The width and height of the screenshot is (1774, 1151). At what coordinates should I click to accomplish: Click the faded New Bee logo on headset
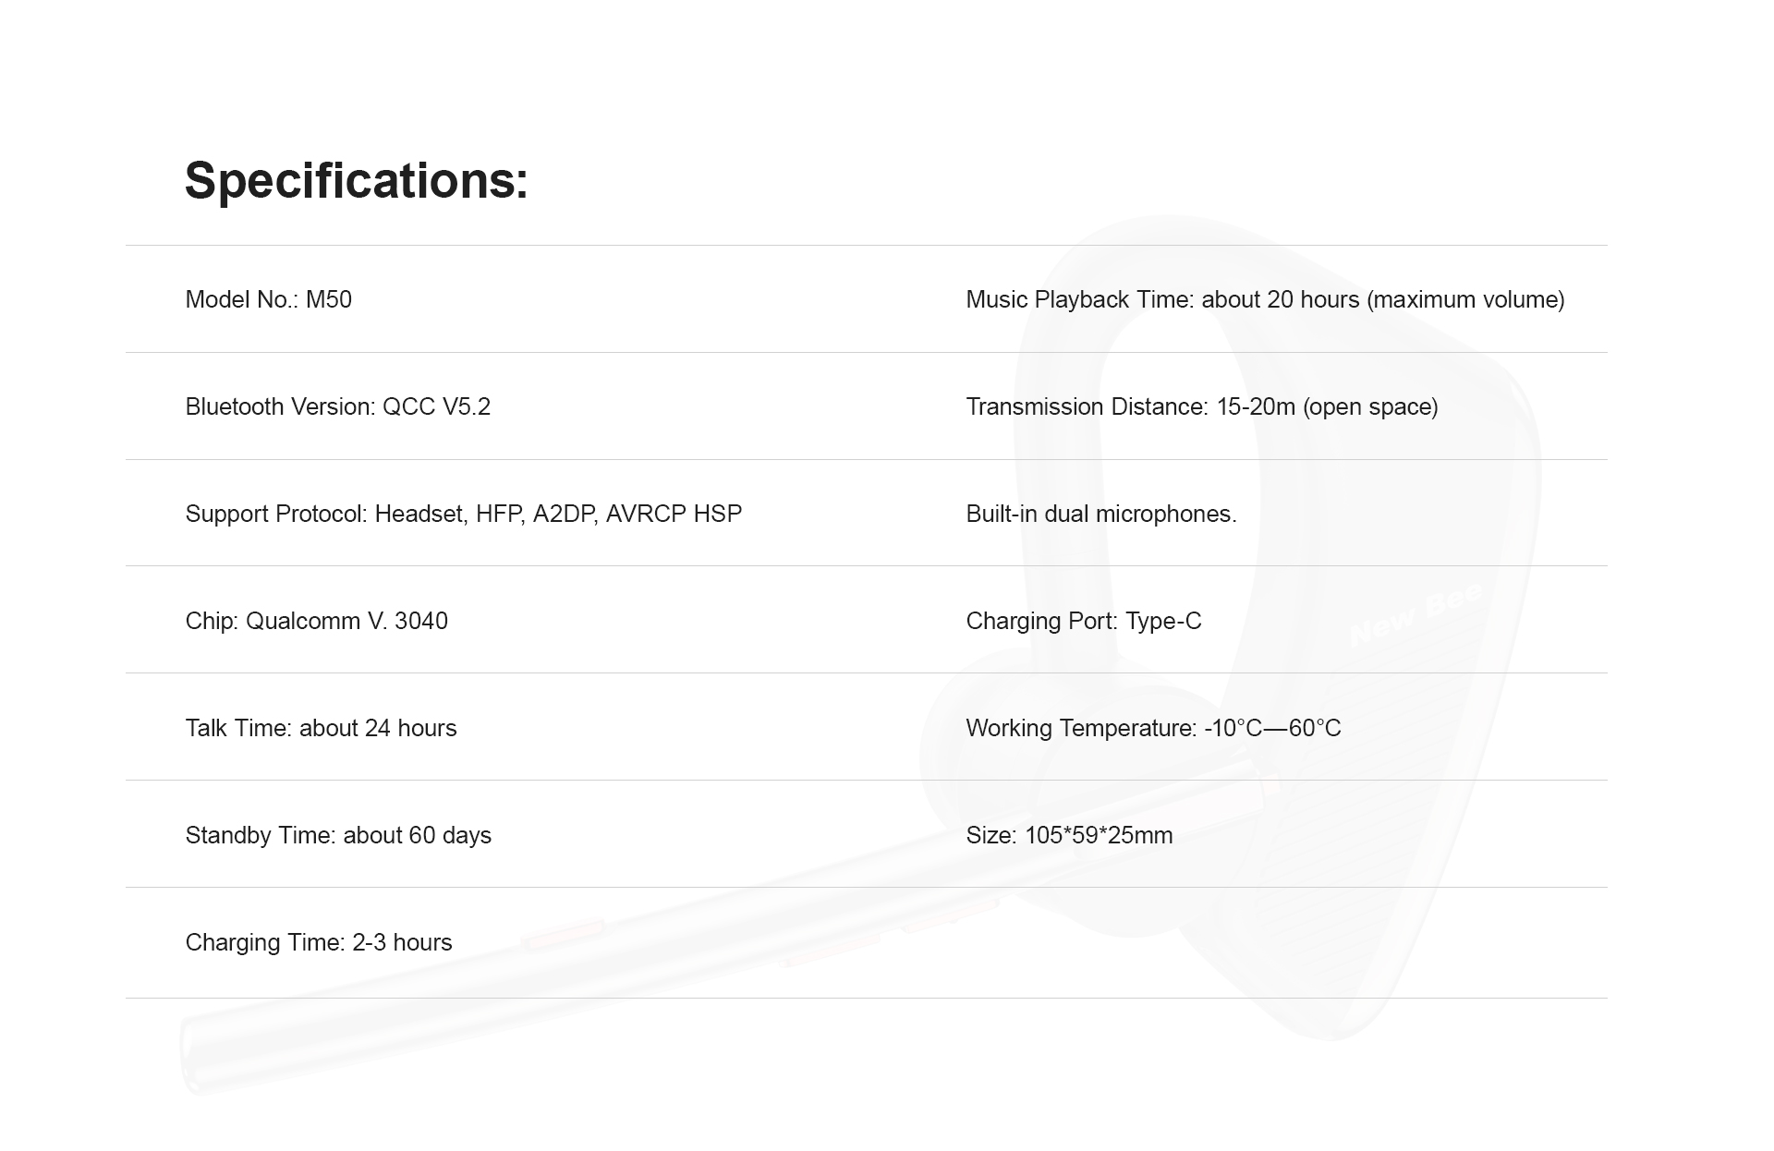[1416, 615]
